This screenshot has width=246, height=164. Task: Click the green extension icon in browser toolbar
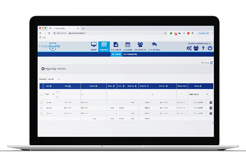[171, 33]
